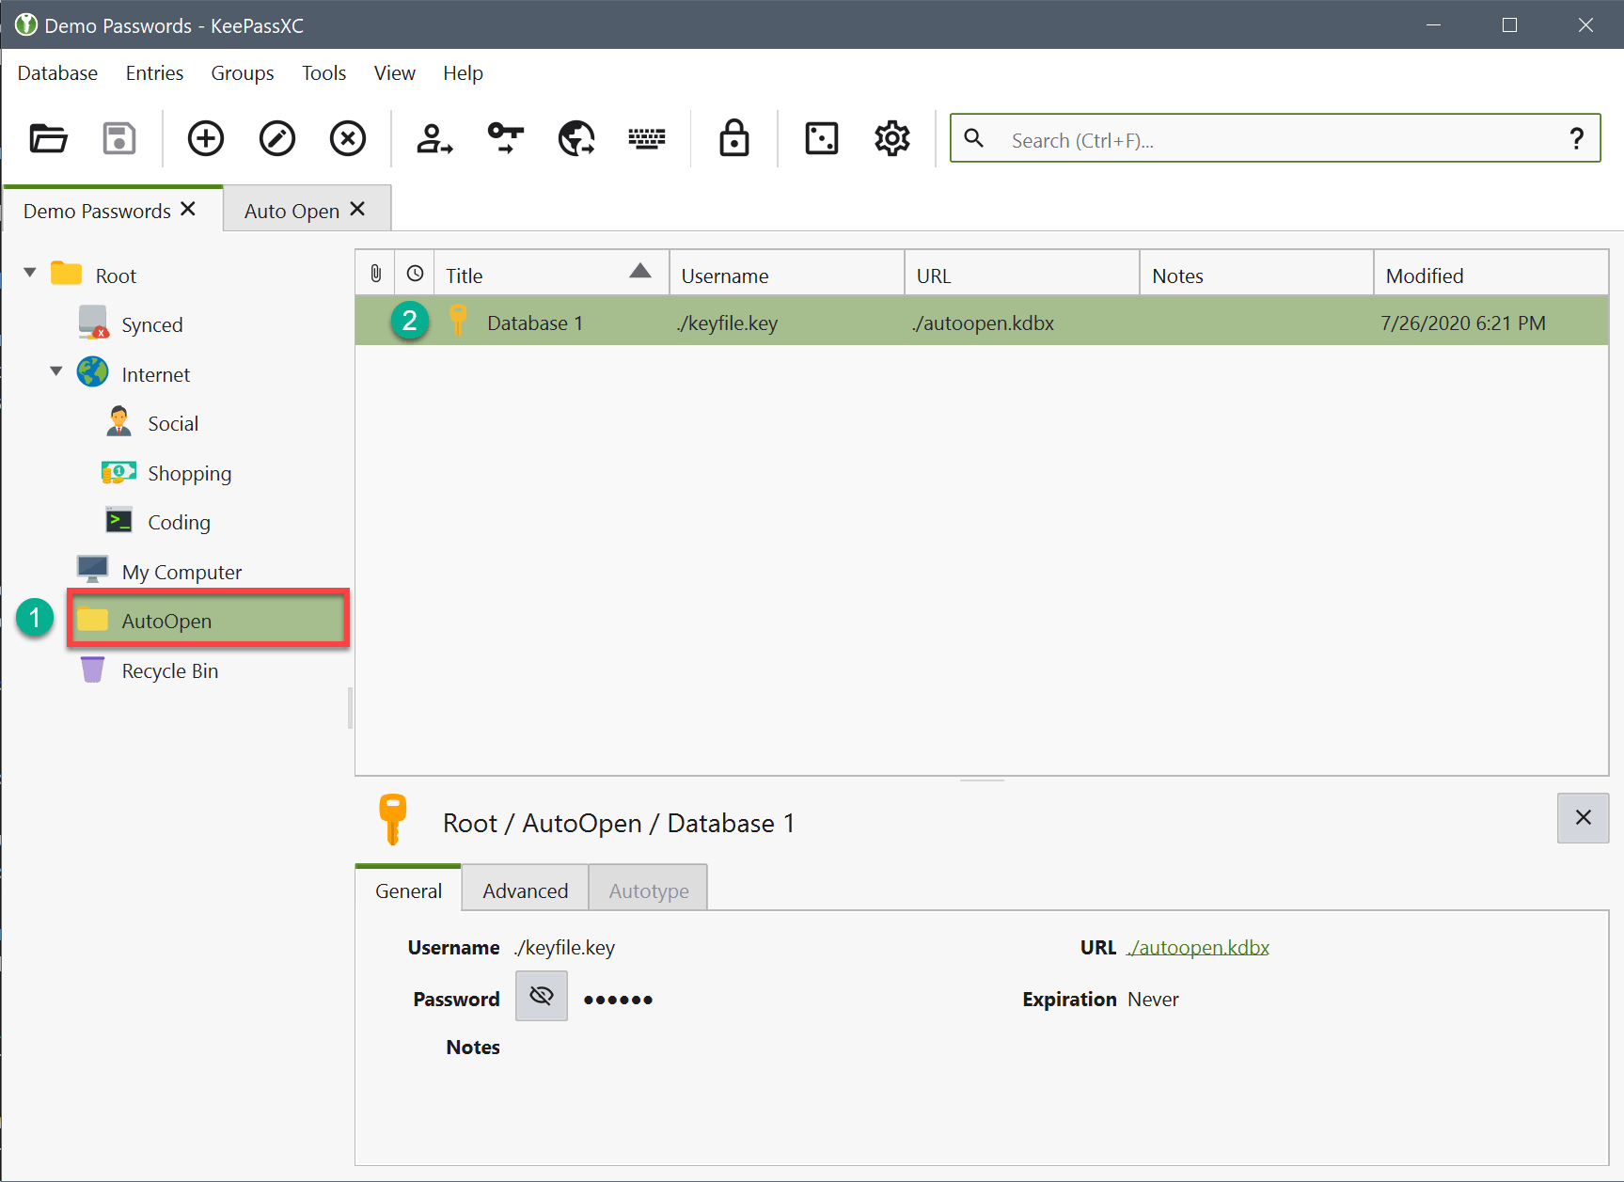Copy password using toolbar key icon
The width and height of the screenshot is (1624, 1182).
point(505,139)
